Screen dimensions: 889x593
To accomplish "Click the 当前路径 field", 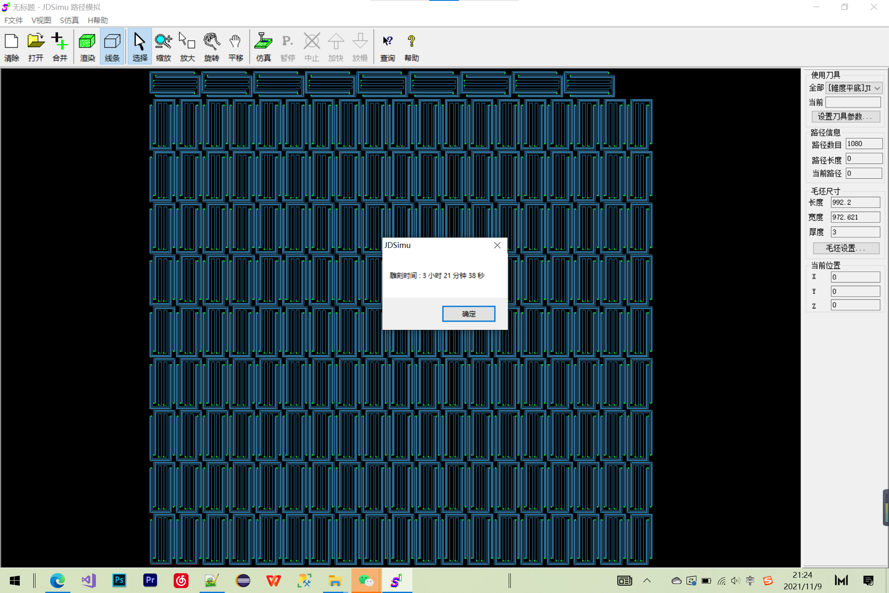I will [x=864, y=173].
